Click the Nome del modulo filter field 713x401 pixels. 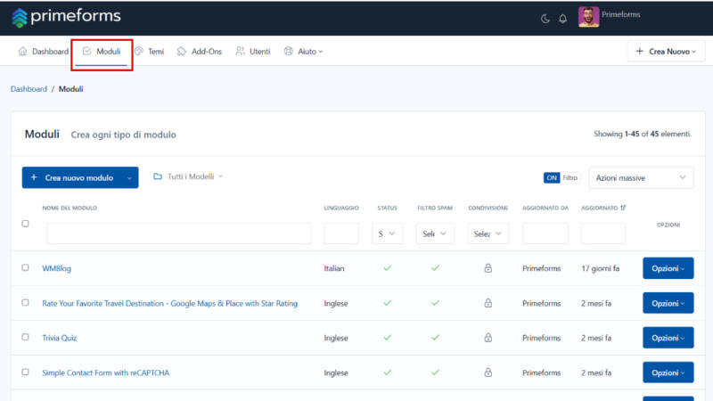coord(179,233)
